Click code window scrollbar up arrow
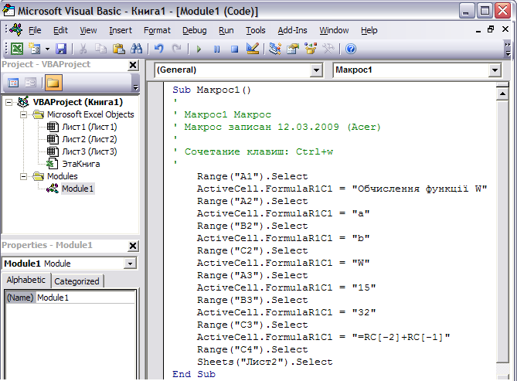This screenshot has width=517, height=381. tap(502, 94)
